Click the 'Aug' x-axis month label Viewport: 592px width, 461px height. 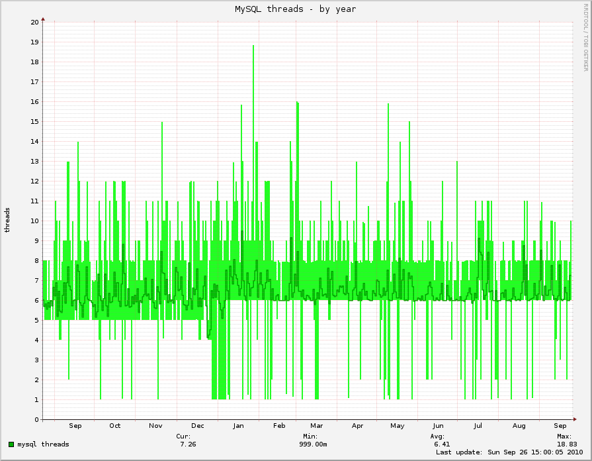[519, 426]
